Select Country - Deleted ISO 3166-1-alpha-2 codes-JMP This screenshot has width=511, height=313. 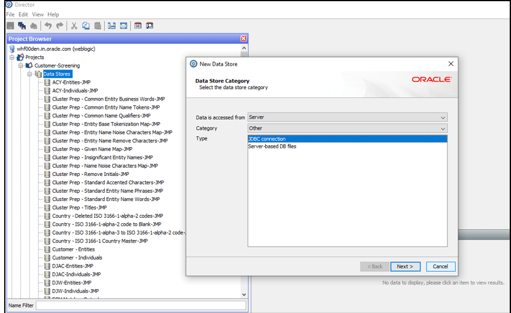pos(107,216)
